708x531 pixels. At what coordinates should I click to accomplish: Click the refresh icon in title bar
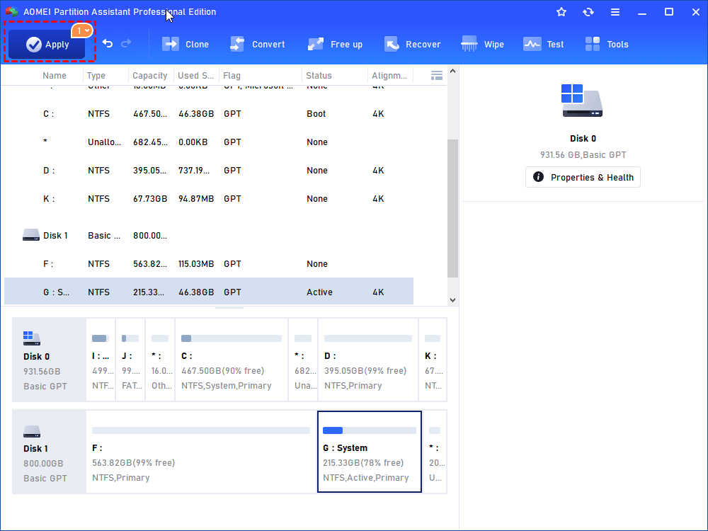coord(588,12)
